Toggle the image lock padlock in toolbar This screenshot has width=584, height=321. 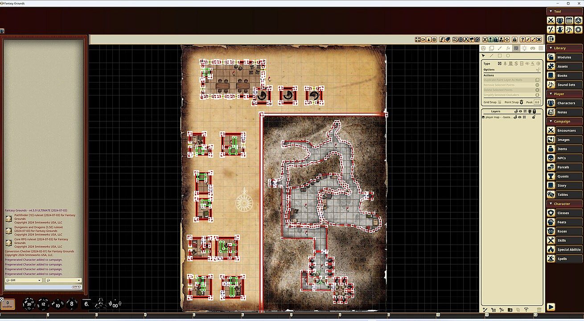click(x=514, y=40)
